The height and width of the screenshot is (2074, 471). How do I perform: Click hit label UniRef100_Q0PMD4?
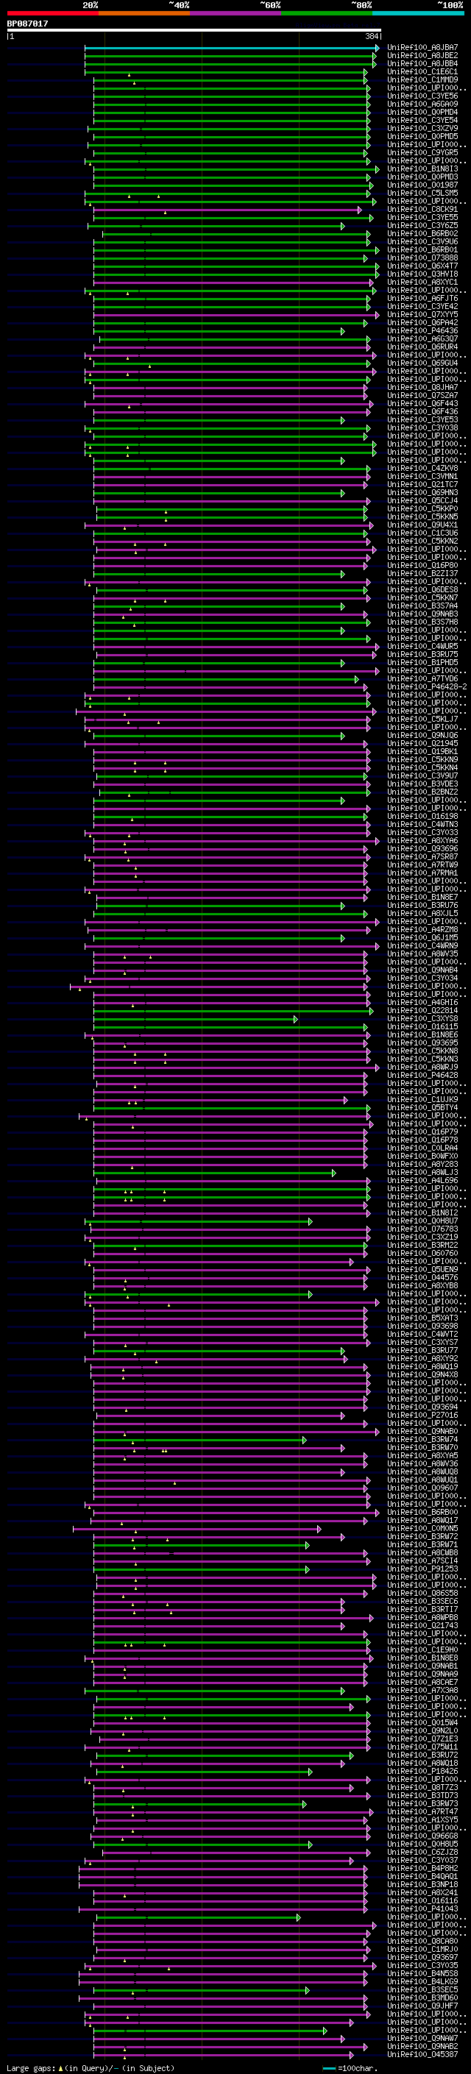point(422,112)
